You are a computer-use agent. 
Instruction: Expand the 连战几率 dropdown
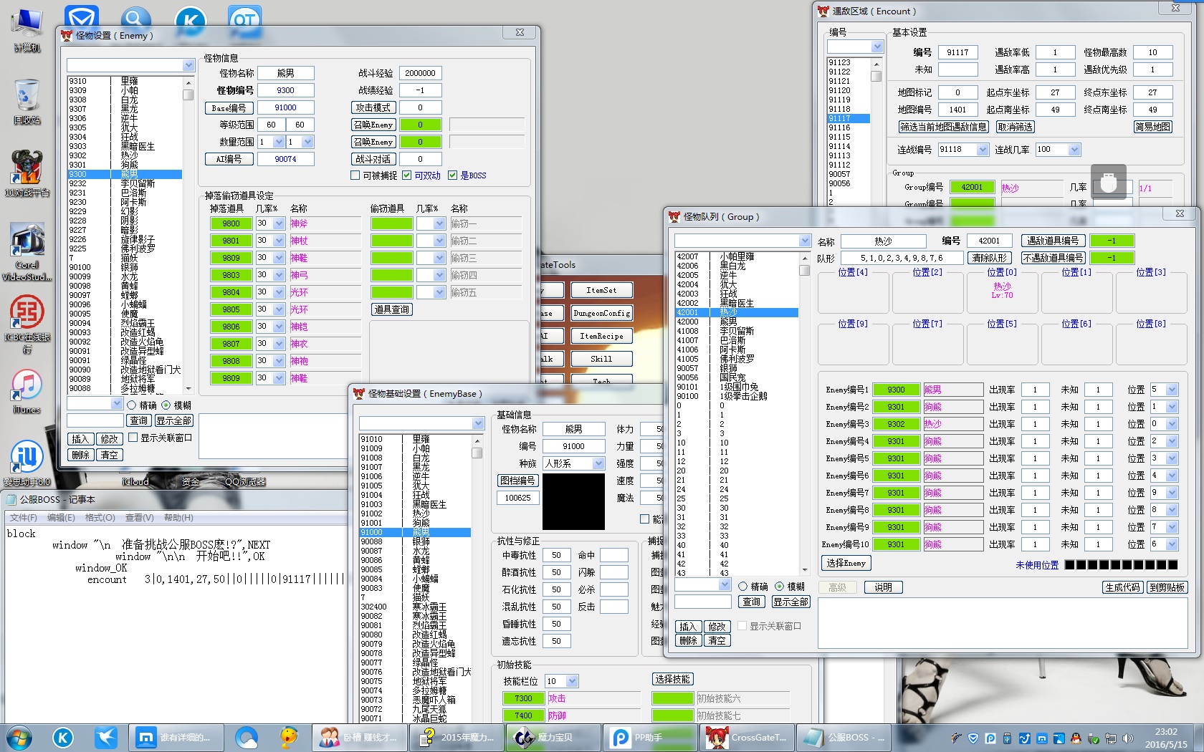(1074, 150)
